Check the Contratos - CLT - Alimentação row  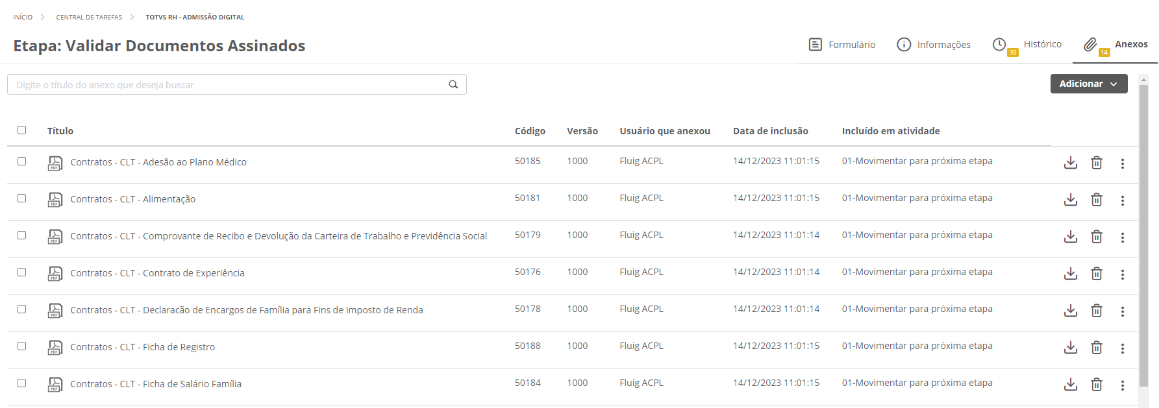tap(22, 198)
